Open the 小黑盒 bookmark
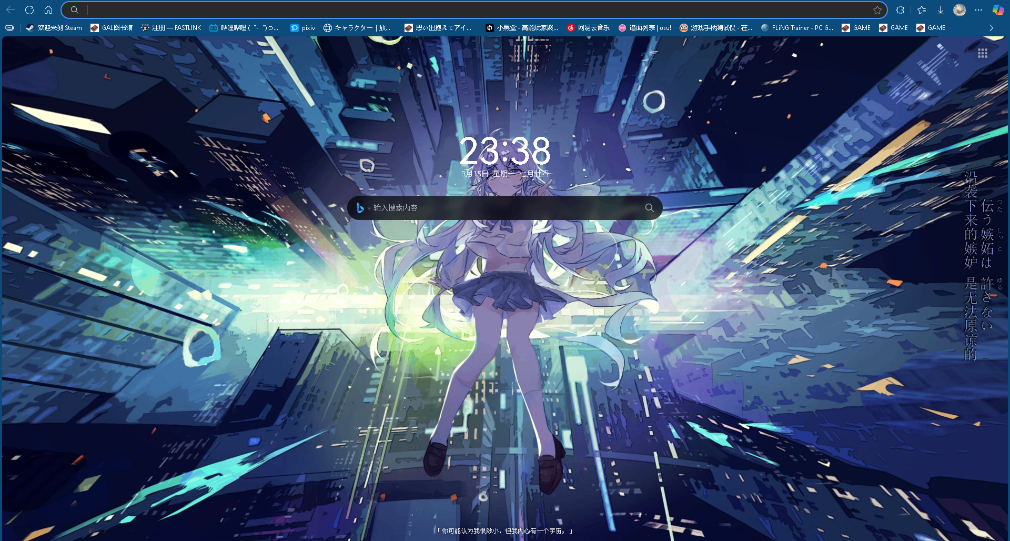The height and width of the screenshot is (541, 1010). click(522, 28)
